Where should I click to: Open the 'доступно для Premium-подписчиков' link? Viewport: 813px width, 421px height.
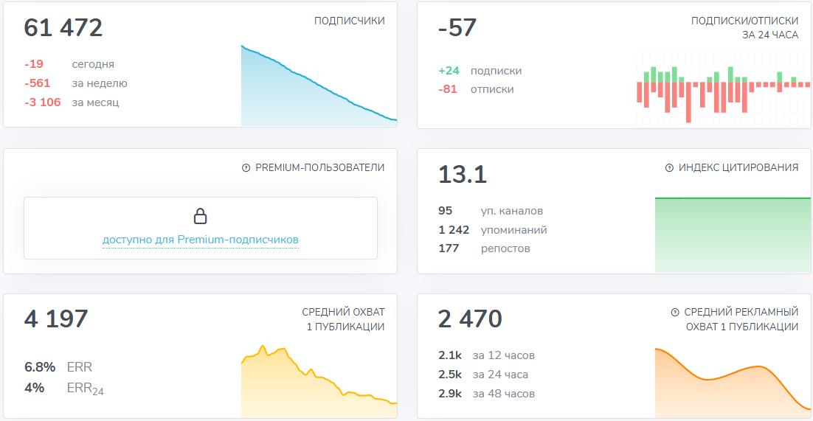tap(201, 240)
